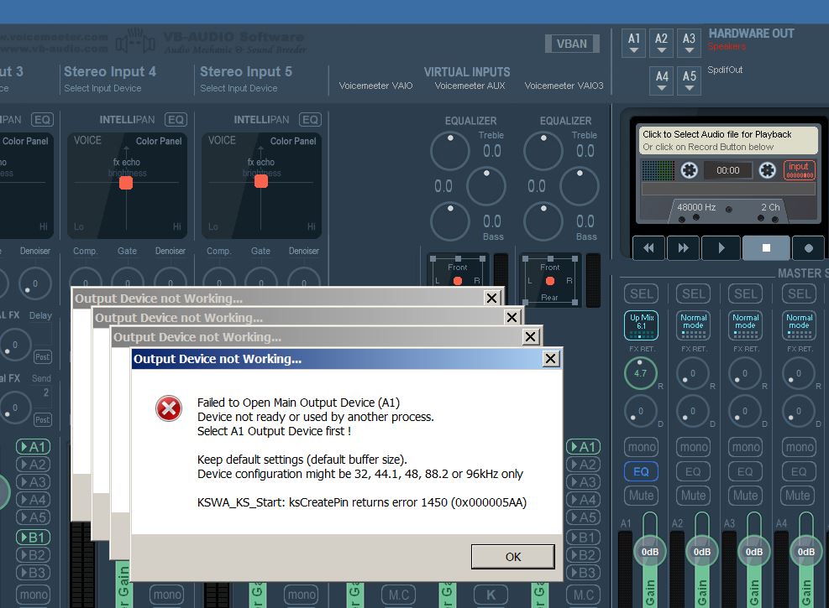The image size is (829, 608).
Task: Fast forward the cassette recorder
Action: point(683,247)
